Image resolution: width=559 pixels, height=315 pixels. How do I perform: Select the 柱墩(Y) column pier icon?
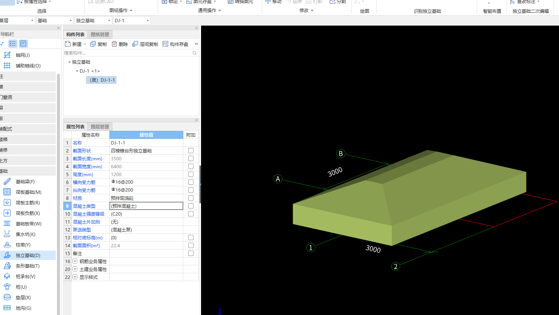click(x=7, y=245)
